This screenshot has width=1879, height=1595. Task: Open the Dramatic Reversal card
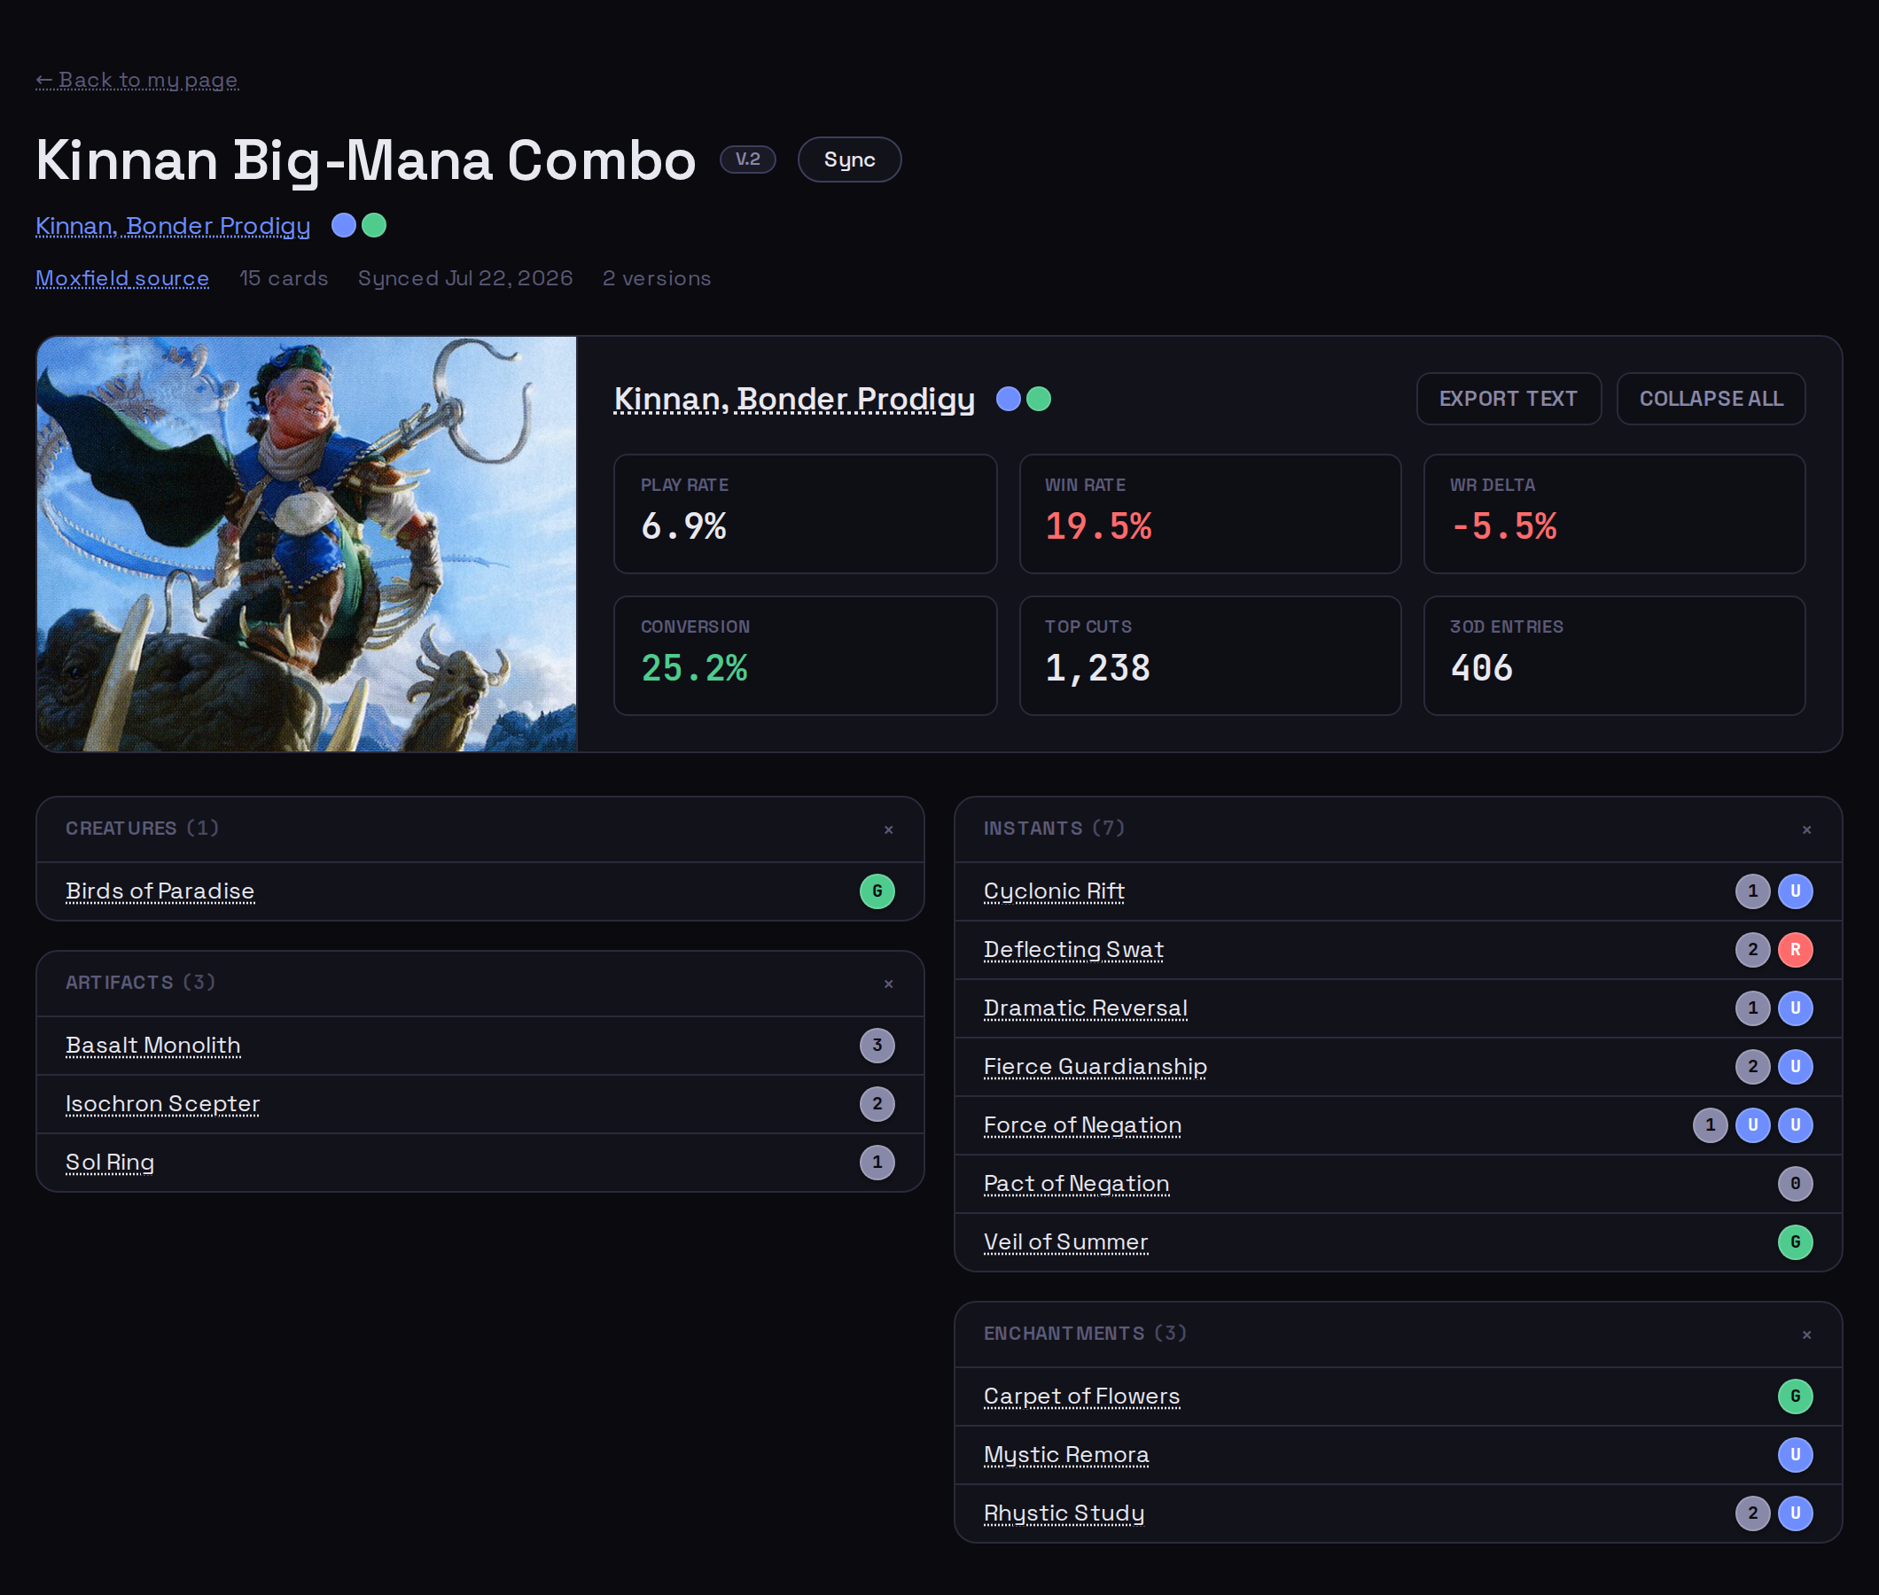click(x=1086, y=1008)
